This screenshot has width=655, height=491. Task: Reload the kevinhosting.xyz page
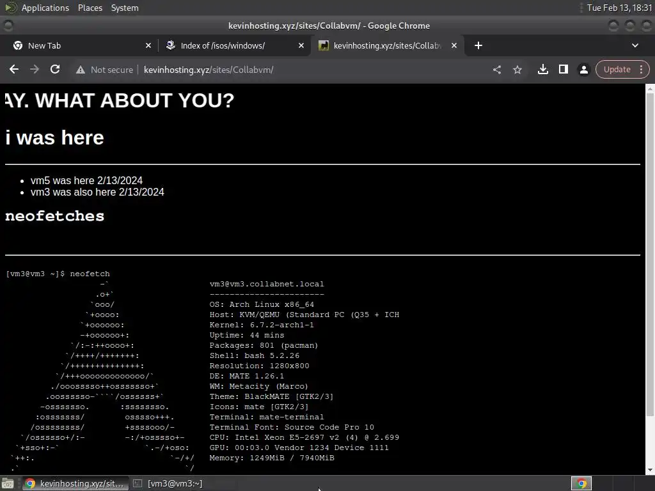pos(55,69)
